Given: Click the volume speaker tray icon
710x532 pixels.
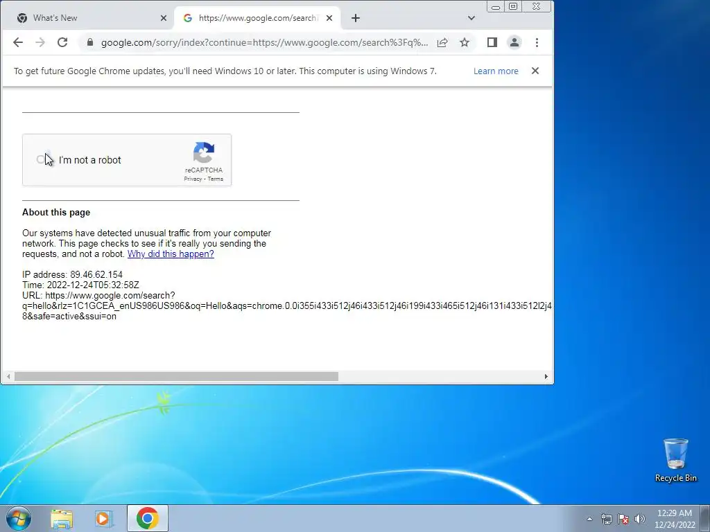Looking at the screenshot, I should 640,519.
